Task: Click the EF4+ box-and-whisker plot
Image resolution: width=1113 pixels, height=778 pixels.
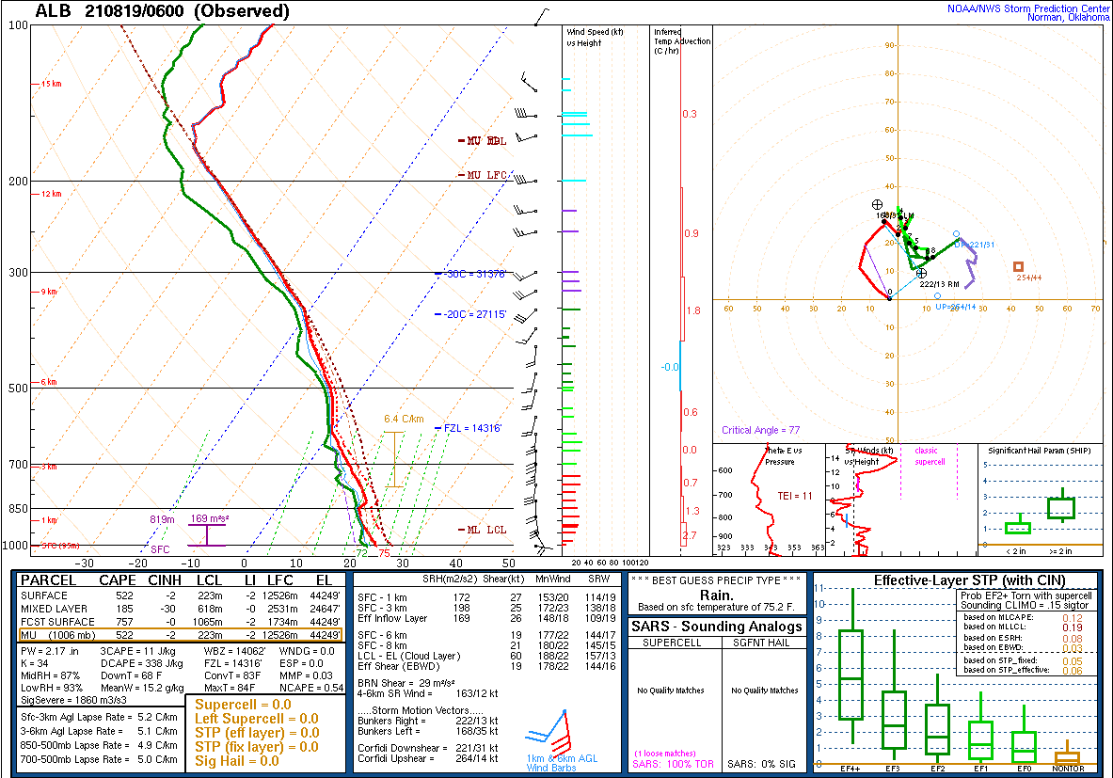Action: [851, 675]
